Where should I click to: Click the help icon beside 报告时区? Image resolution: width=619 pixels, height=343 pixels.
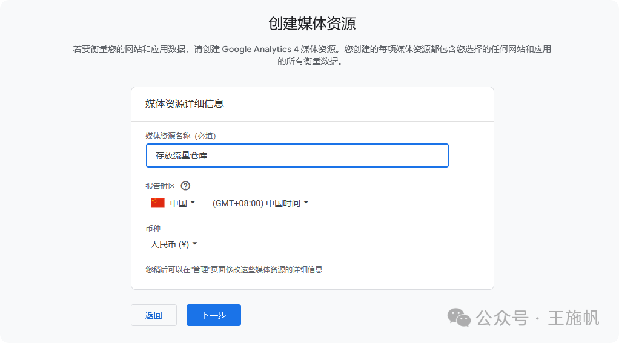pos(185,186)
